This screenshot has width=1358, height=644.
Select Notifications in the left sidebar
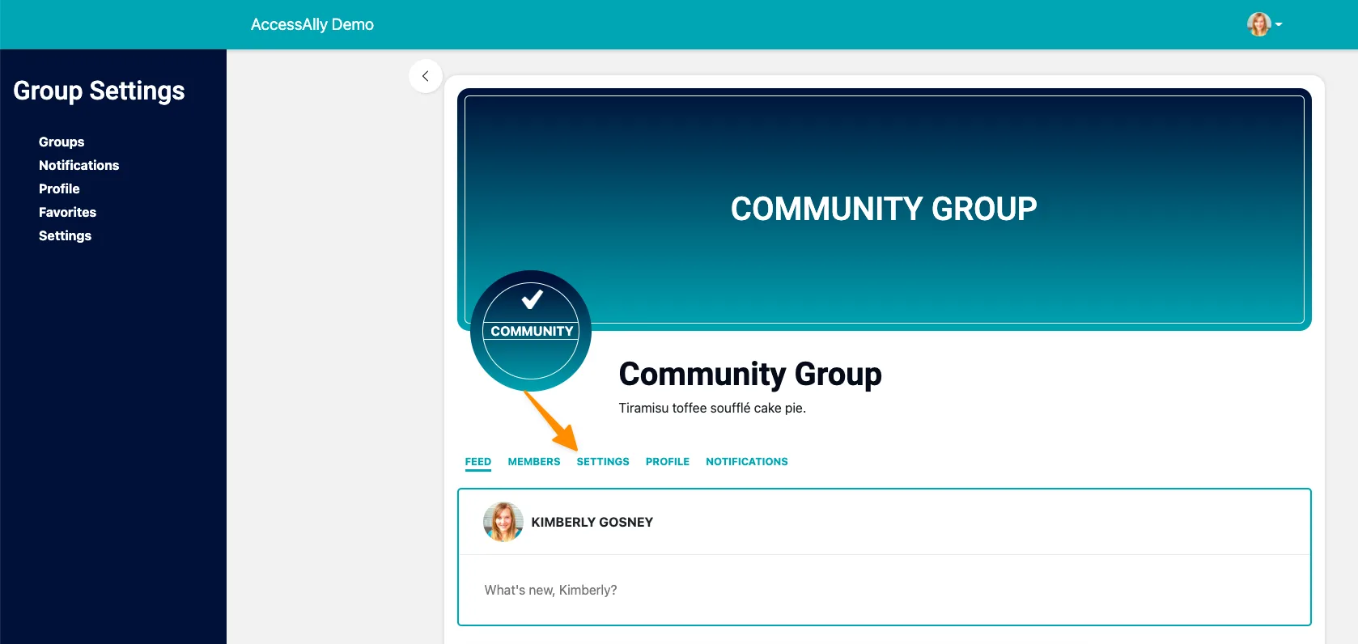79,165
